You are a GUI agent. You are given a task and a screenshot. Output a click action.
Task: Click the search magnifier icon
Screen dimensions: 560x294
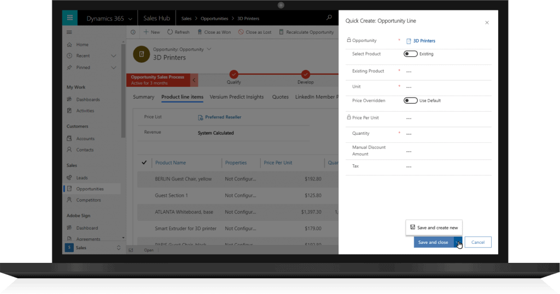tap(329, 17)
